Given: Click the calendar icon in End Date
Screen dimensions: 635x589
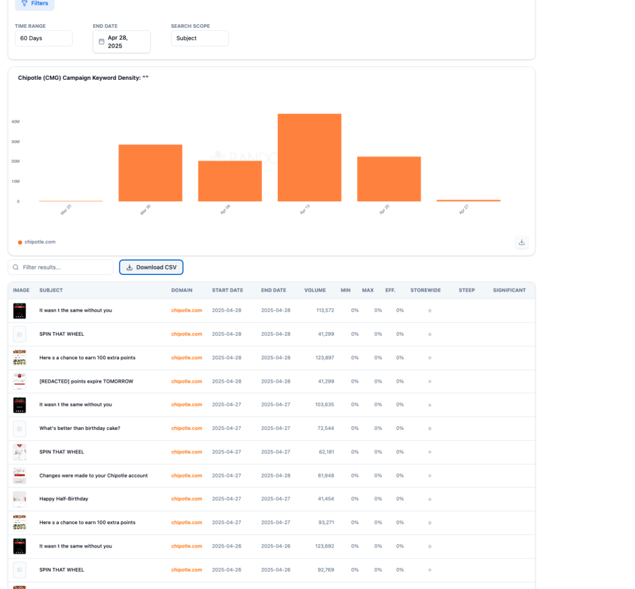Looking at the screenshot, I should tap(102, 41).
